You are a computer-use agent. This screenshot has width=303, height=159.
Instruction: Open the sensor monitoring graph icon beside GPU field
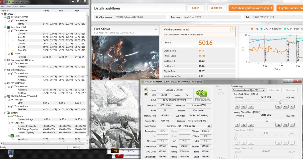coord(146,94)
